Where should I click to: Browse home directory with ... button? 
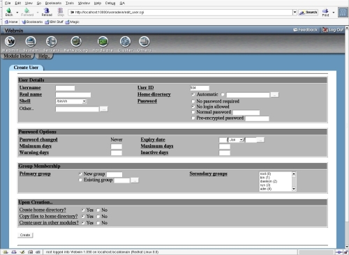click(x=274, y=95)
